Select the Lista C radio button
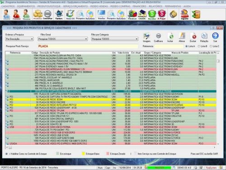Viewport: 226px width, 170px height. [x=211, y=46]
